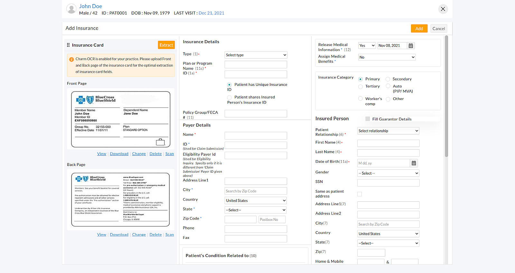This screenshot has width=515, height=273.
Task: Open the Dec 21, 2021 last visit link
Action: point(211,13)
